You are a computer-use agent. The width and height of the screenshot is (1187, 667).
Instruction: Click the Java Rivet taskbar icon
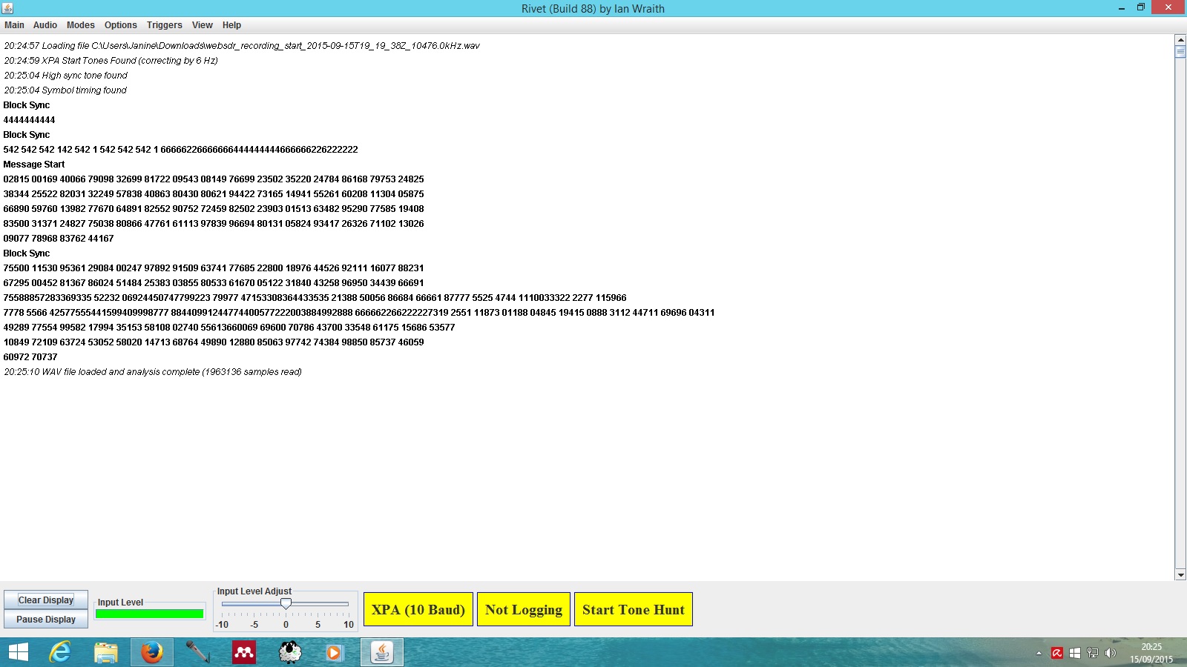(x=382, y=652)
